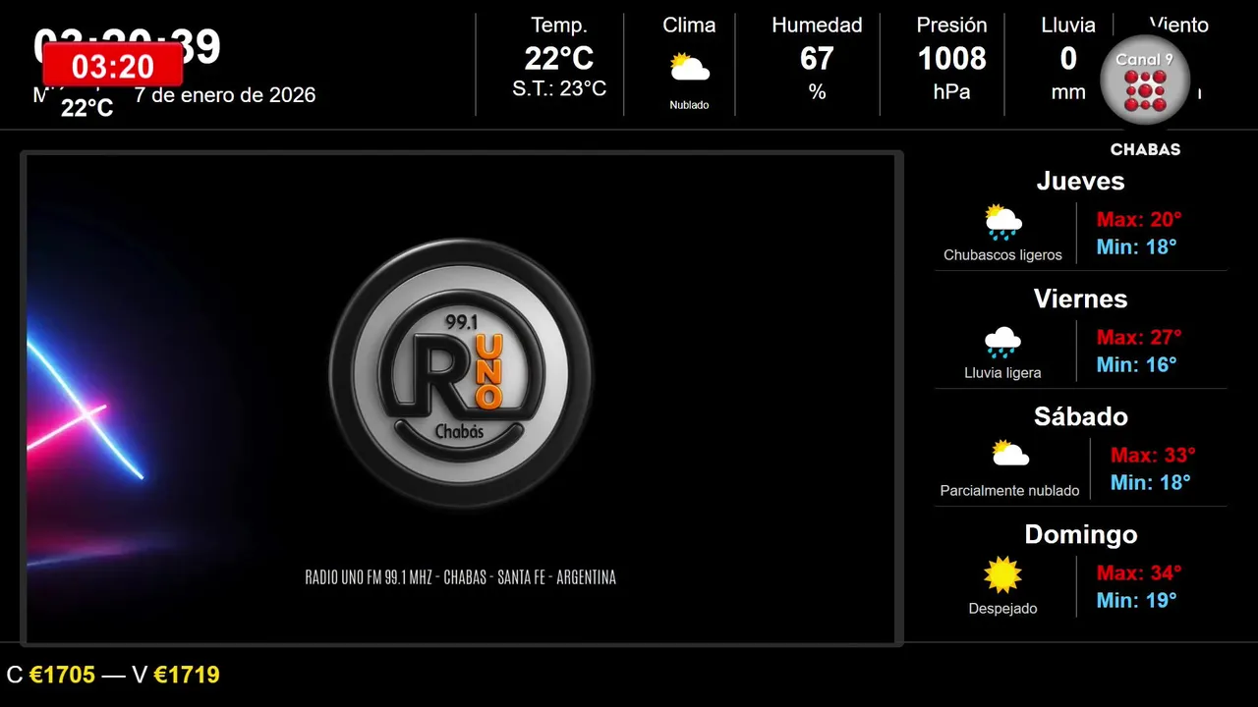Click the Jueves day heading

point(1080,181)
